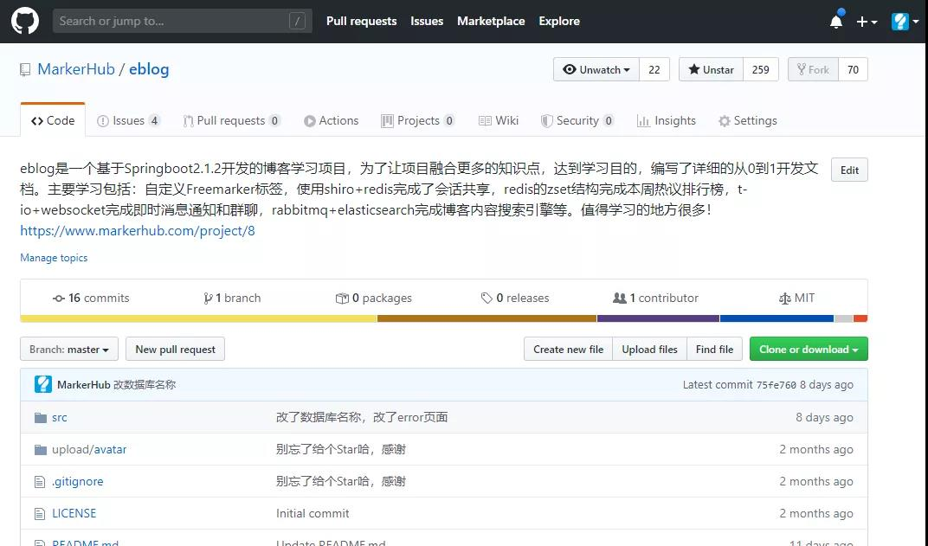This screenshot has height=546, width=928.
Task: Expand the Clone or download menu
Action: tap(808, 349)
